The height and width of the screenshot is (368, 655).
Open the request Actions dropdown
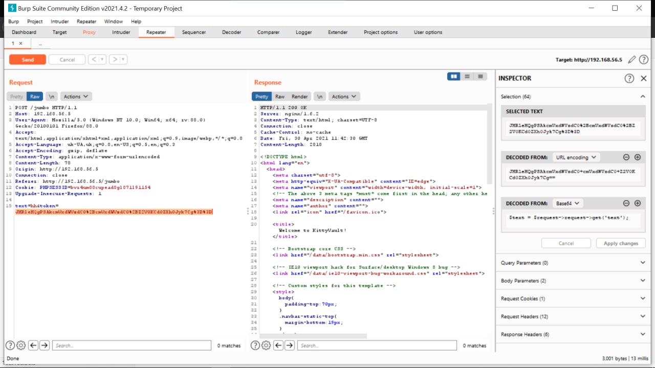coord(76,96)
